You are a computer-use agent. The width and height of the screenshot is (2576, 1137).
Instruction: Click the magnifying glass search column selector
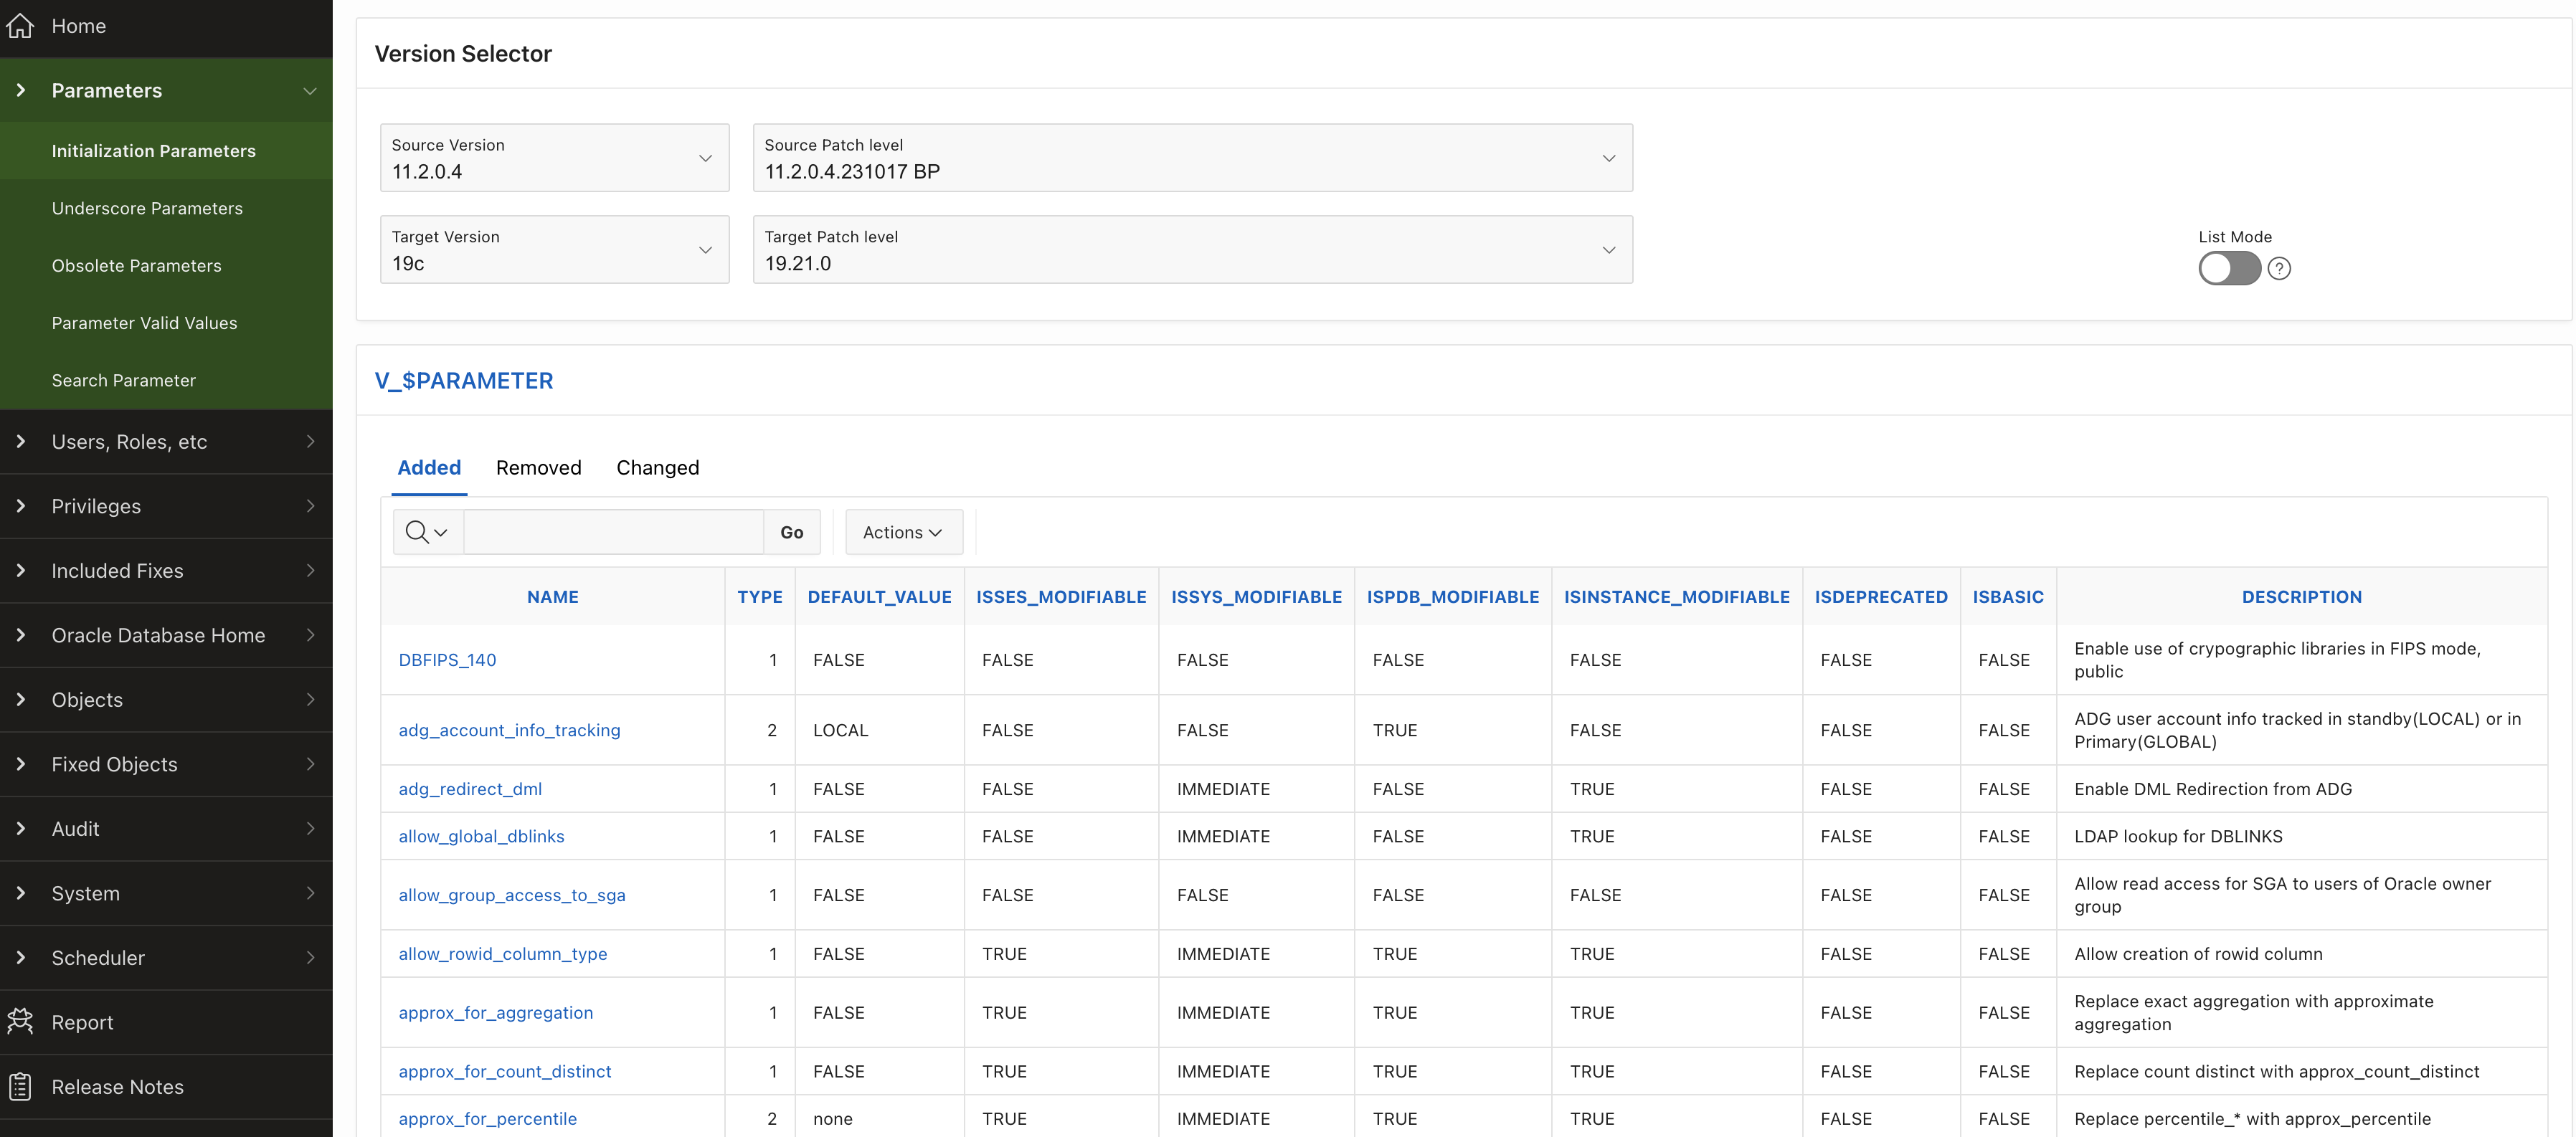(427, 533)
